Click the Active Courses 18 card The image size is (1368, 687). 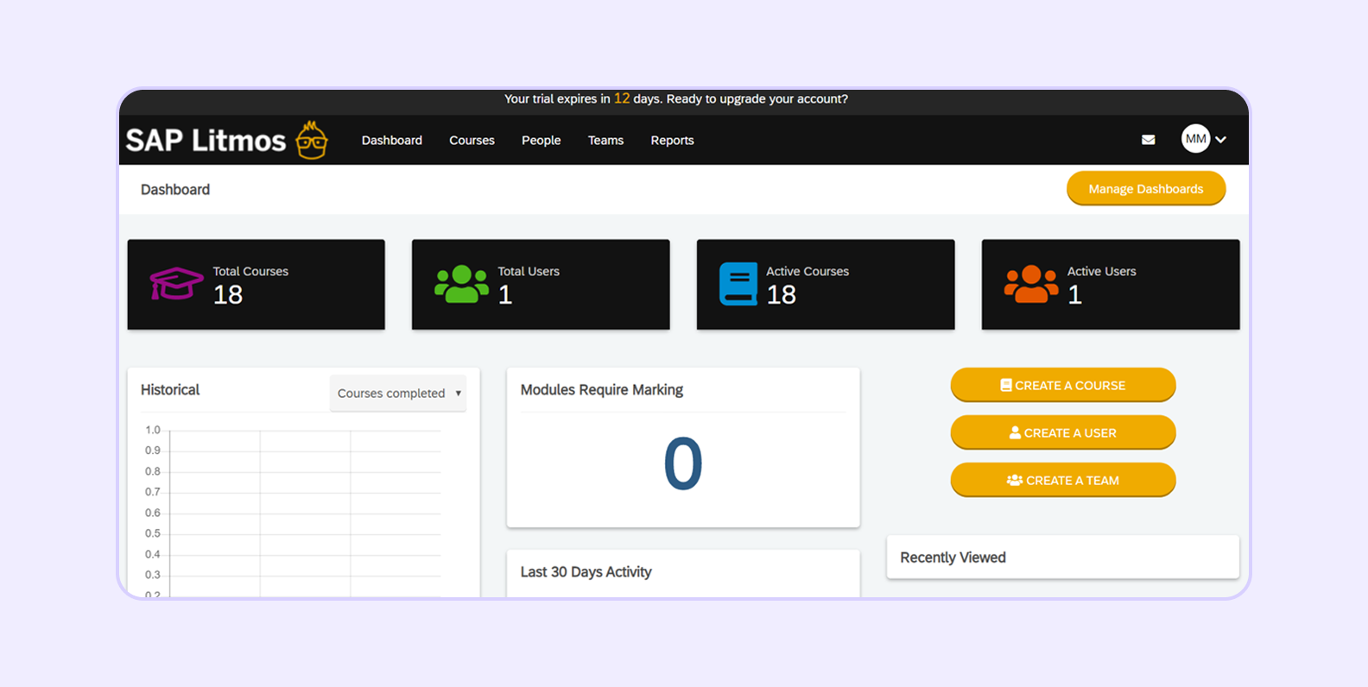pos(826,284)
